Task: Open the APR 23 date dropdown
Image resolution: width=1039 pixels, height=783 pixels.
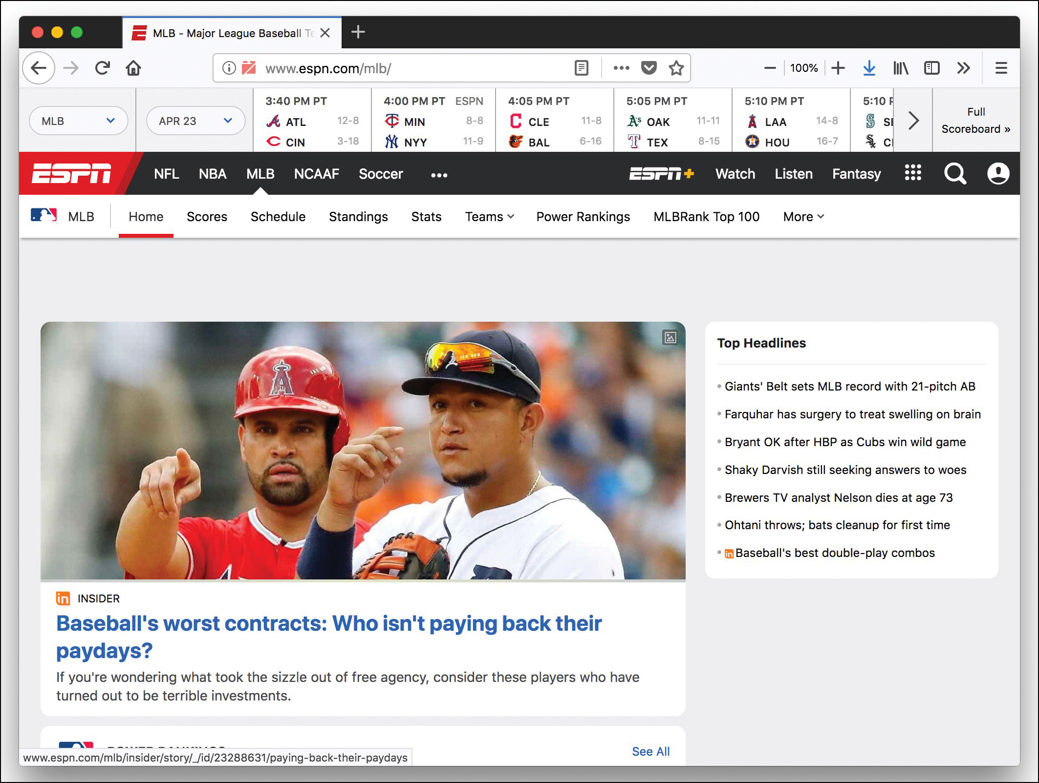Action: 195,121
